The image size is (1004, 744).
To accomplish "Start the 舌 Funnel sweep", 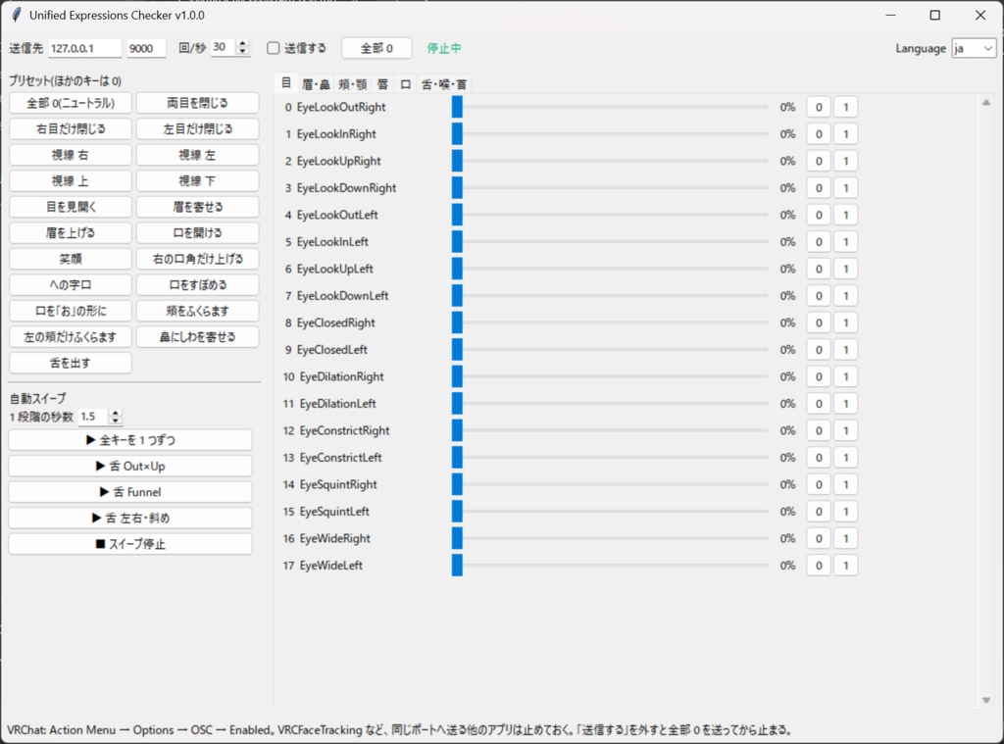I will [130, 492].
